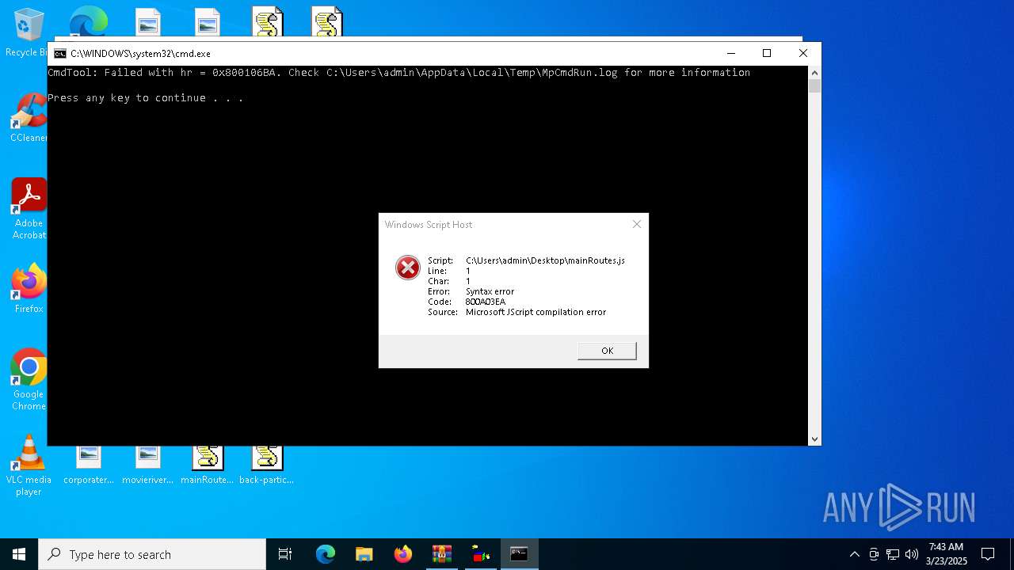Select the Recycle Bin desktop icon
This screenshot has height=570, width=1014.
[x=28, y=32]
